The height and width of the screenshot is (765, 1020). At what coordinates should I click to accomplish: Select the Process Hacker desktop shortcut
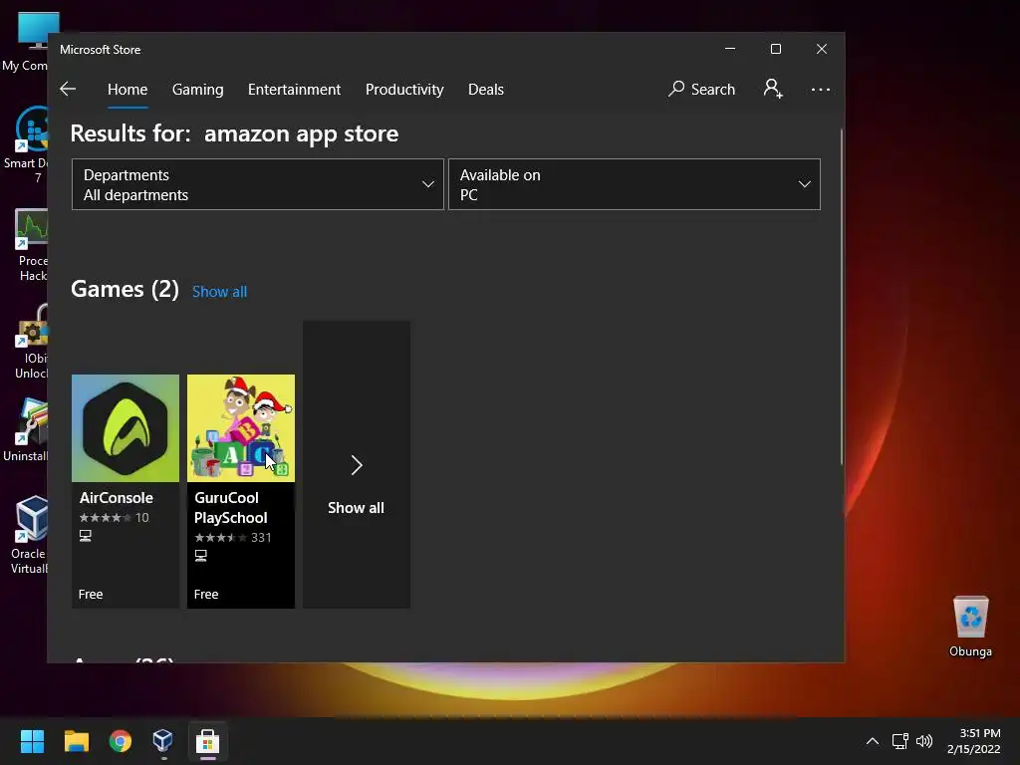point(30,245)
